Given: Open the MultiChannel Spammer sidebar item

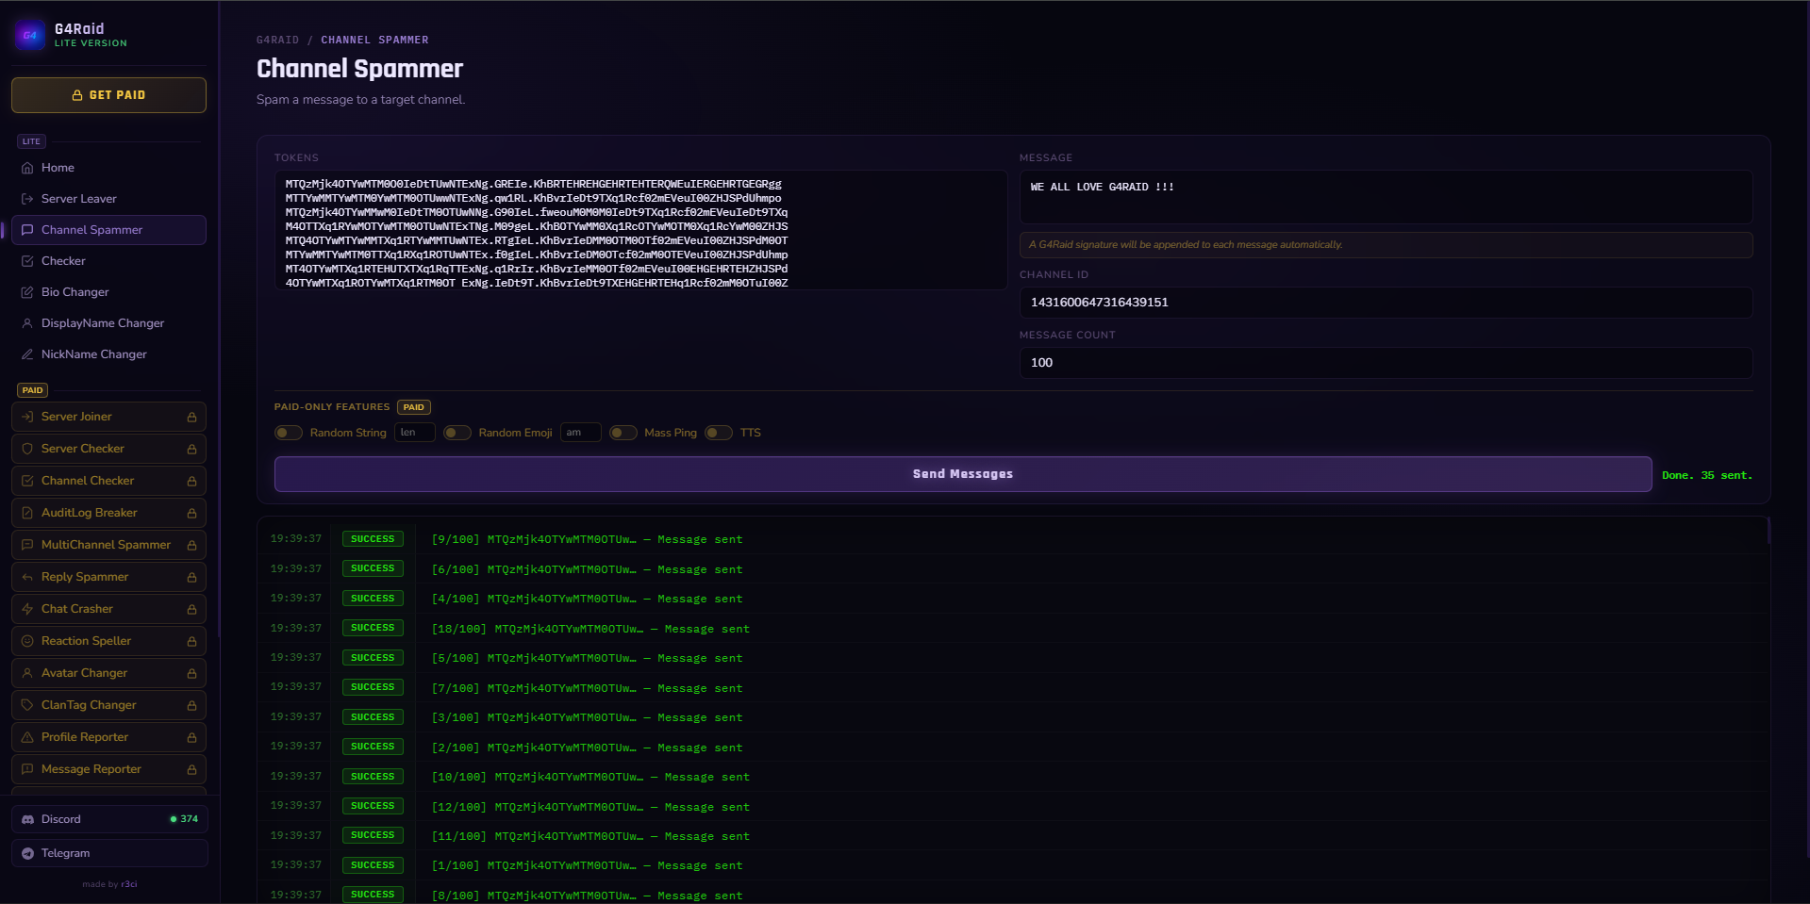Looking at the screenshot, I should tap(108, 545).
